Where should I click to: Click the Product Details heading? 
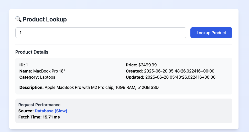click(x=32, y=52)
